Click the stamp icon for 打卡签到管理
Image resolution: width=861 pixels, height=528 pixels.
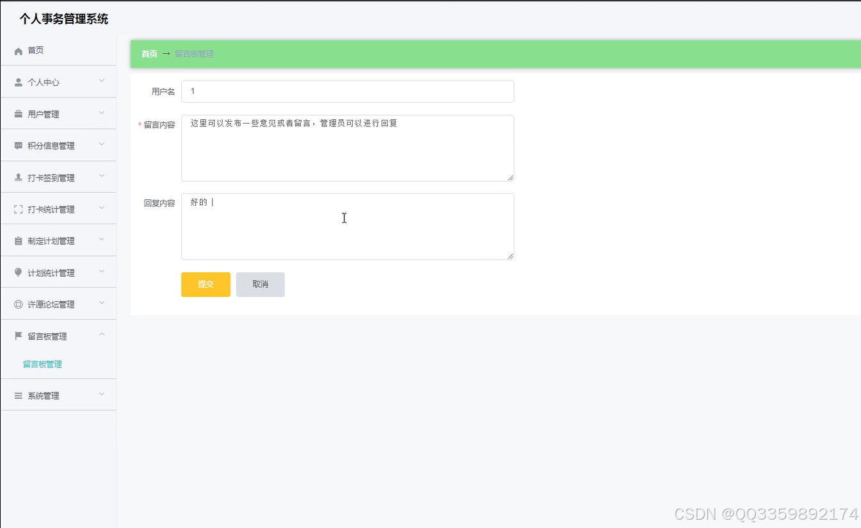click(x=19, y=177)
